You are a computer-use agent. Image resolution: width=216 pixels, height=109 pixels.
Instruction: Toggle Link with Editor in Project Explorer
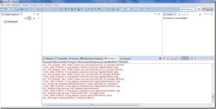(29, 18)
